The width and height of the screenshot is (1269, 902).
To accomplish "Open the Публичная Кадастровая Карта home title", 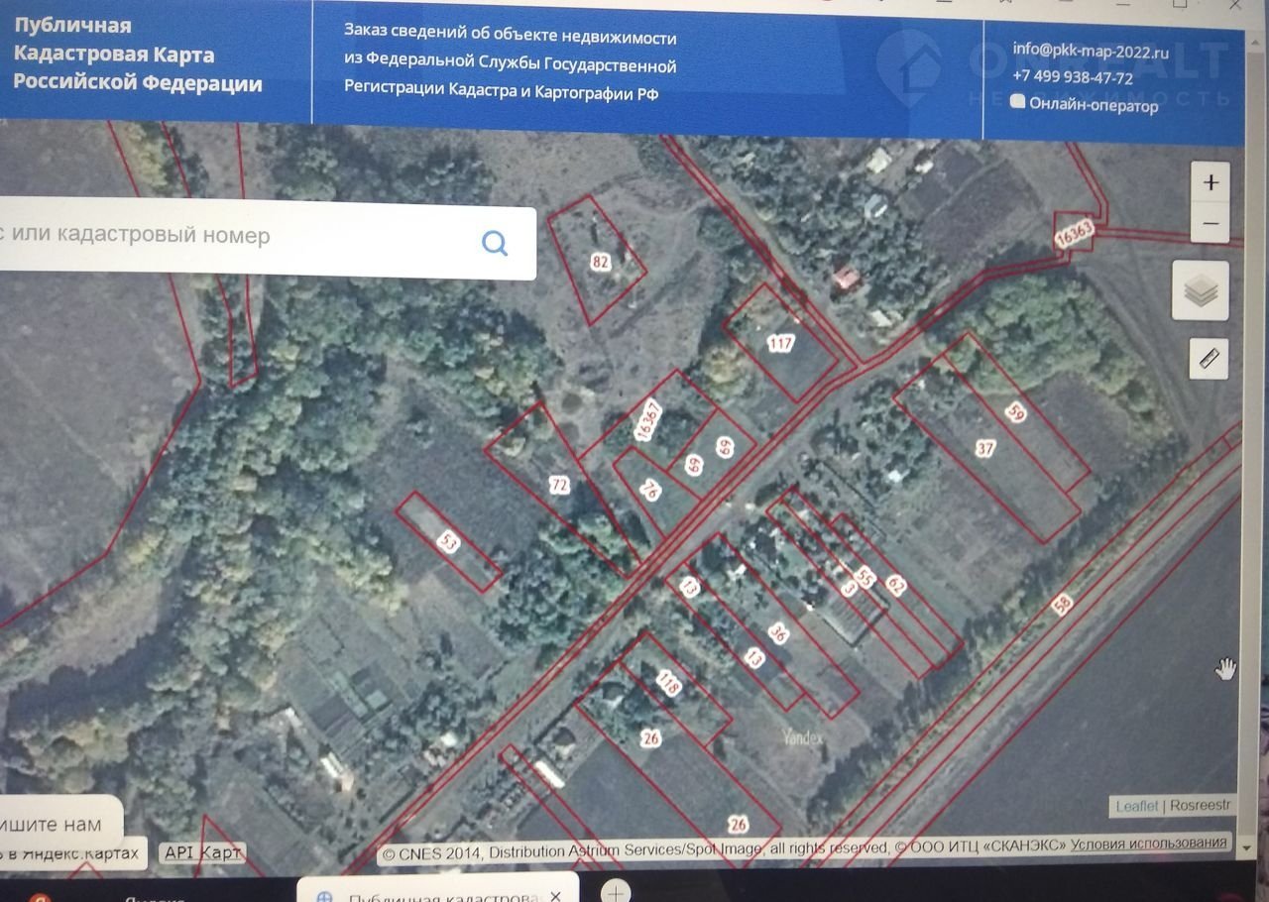I will [x=137, y=55].
